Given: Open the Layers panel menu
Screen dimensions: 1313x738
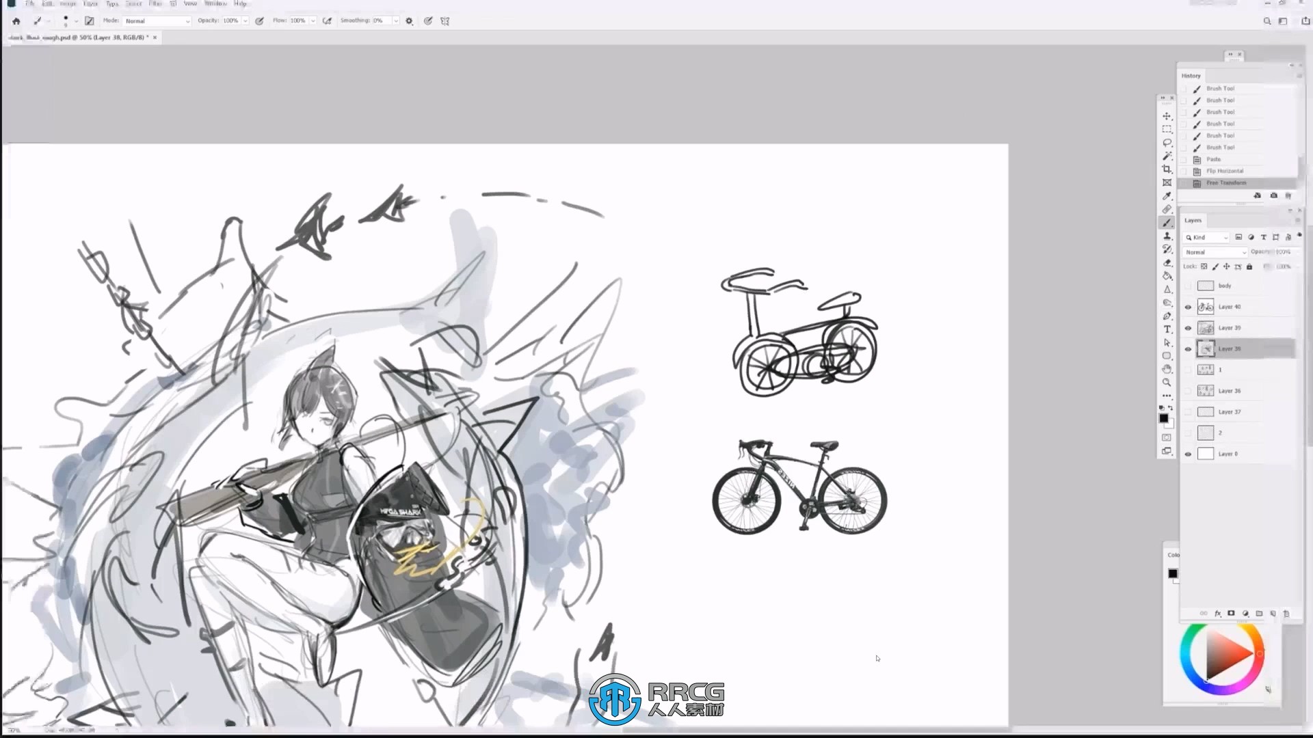Looking at the screenshot, I should pos(1297,220).
